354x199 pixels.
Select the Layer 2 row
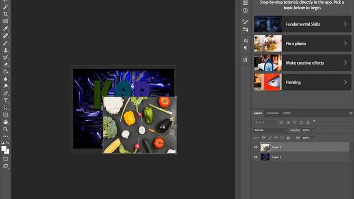tap(301, 147)
